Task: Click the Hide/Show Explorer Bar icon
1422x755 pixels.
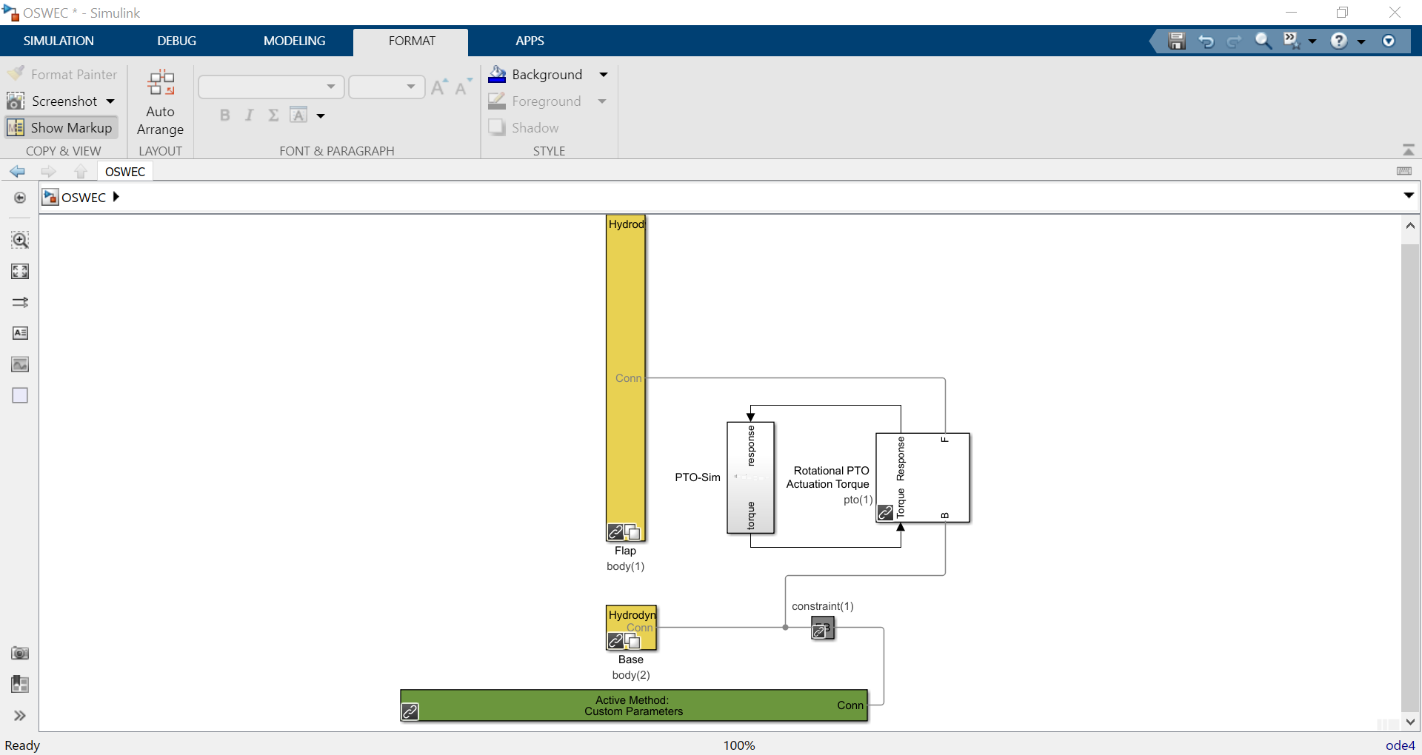Action: click(x=20, y=198)
